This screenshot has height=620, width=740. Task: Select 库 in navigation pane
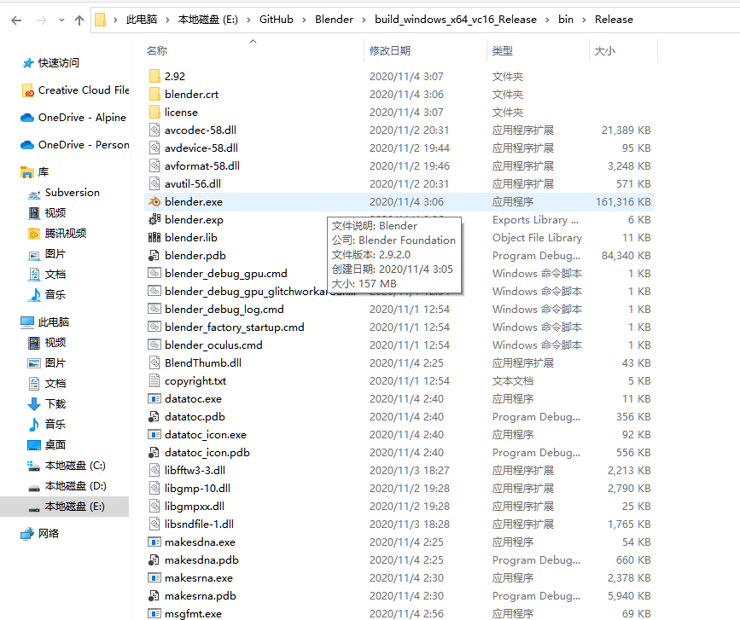(x=44, y=172)
